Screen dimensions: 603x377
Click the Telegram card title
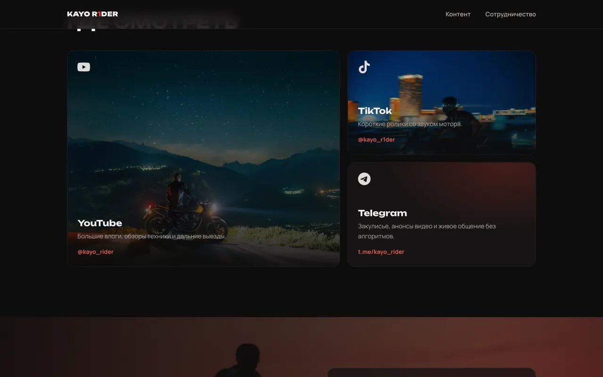click(x=383, y=213)
